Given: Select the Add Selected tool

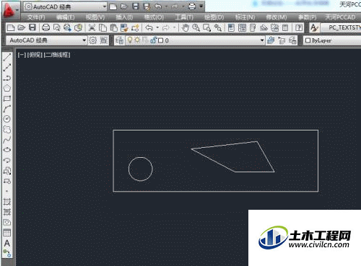Looking at the screenshot, I should (x=7, y=253).
